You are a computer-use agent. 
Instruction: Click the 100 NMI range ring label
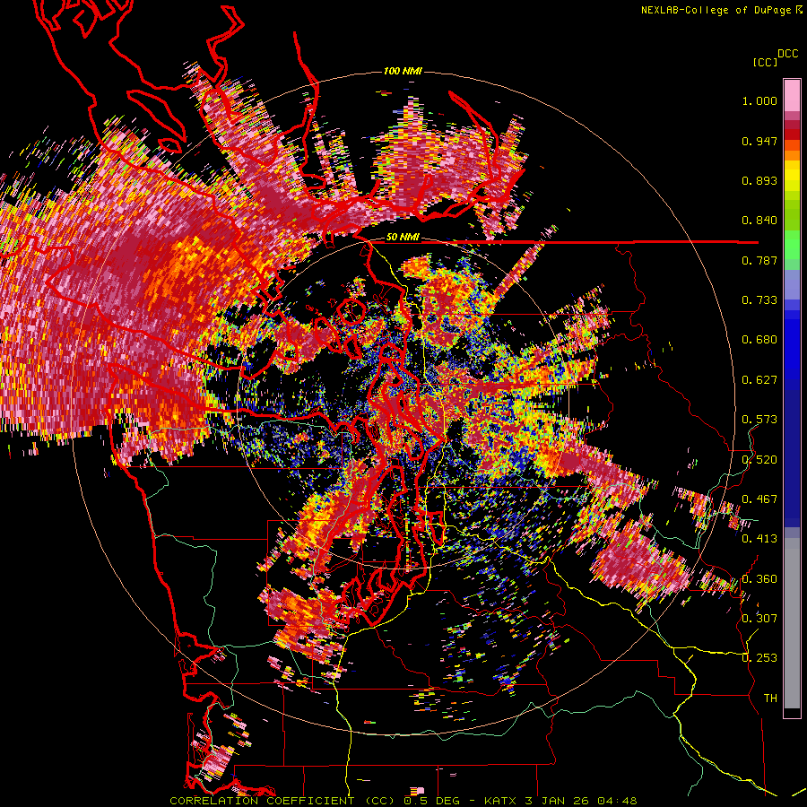coord(403,71)
